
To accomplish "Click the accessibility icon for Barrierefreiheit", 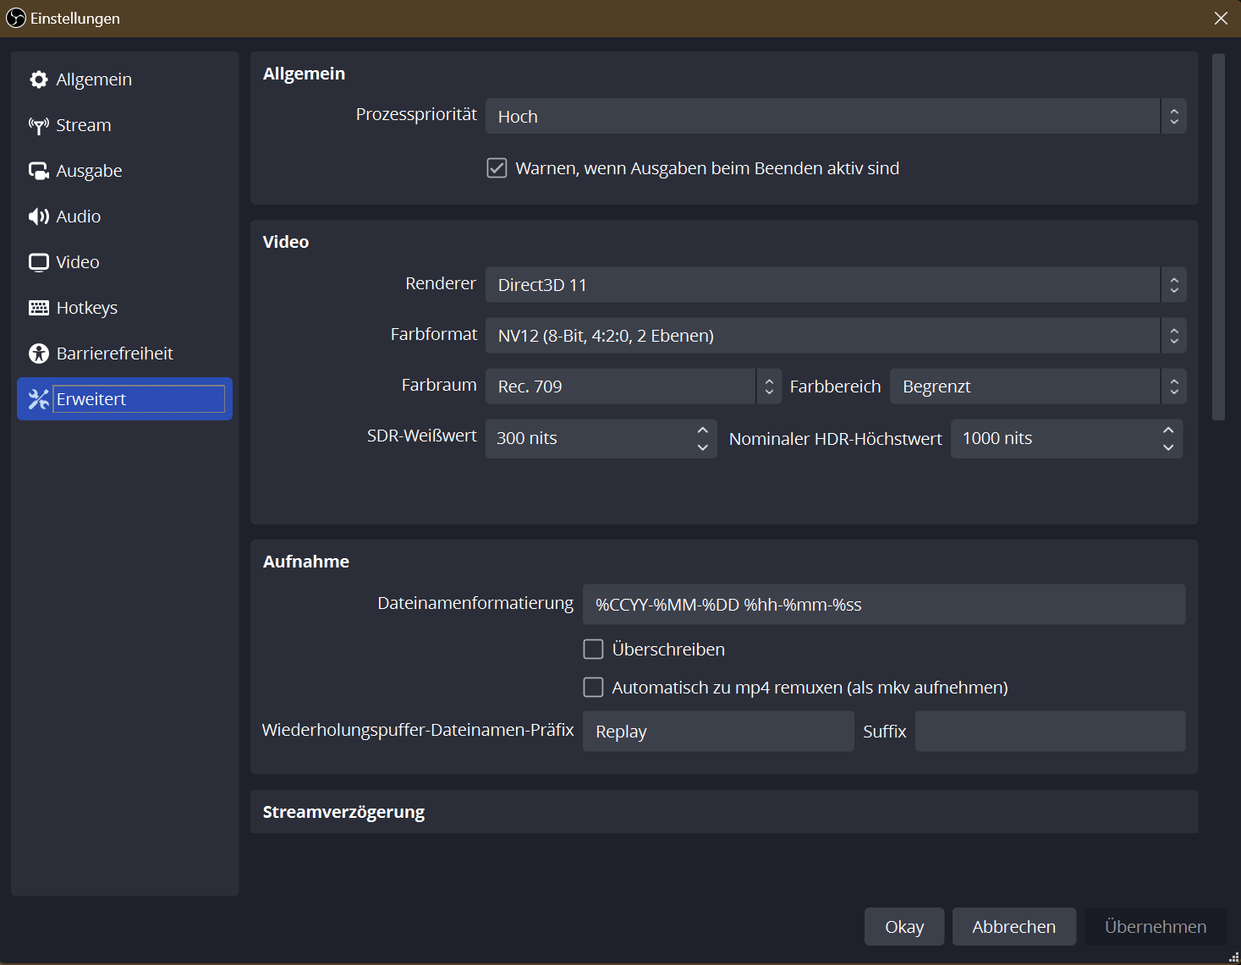I will click(x=39, y=354).
